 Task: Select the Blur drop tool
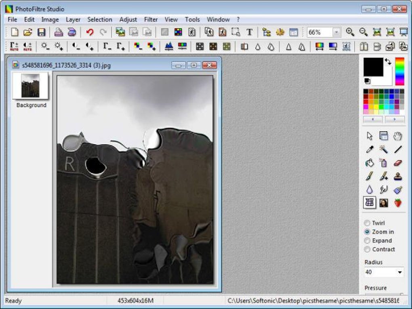click(369, 189)
